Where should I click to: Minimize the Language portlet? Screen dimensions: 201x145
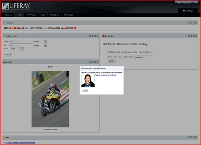(x=191, y=23)
